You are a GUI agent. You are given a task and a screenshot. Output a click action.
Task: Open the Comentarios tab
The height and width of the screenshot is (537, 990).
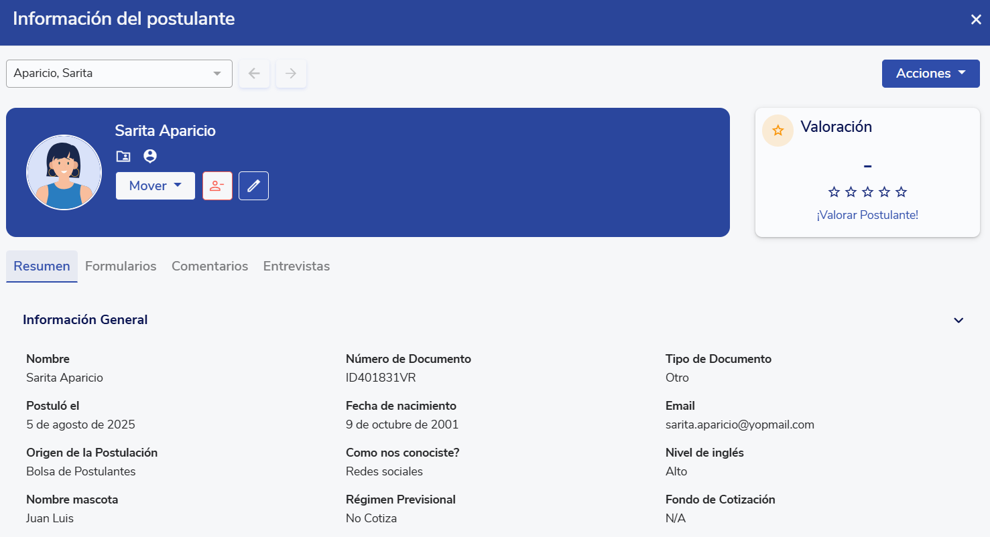click(210, 266)
